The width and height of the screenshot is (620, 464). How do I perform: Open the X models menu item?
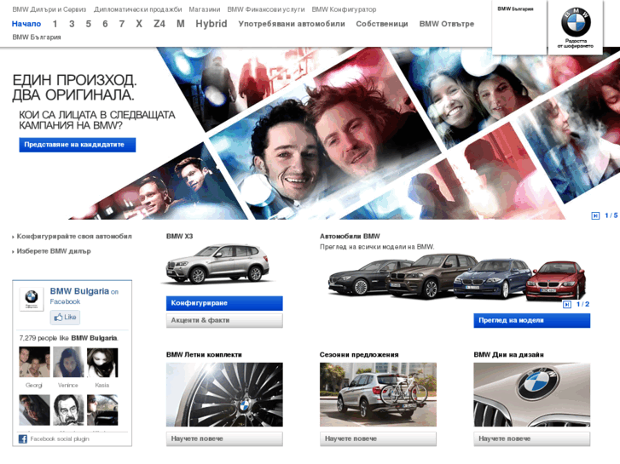tap(139, 24)
